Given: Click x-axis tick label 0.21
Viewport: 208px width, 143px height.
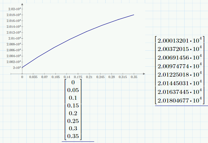Looking at the screenshot, I should (x=89, y=77).
